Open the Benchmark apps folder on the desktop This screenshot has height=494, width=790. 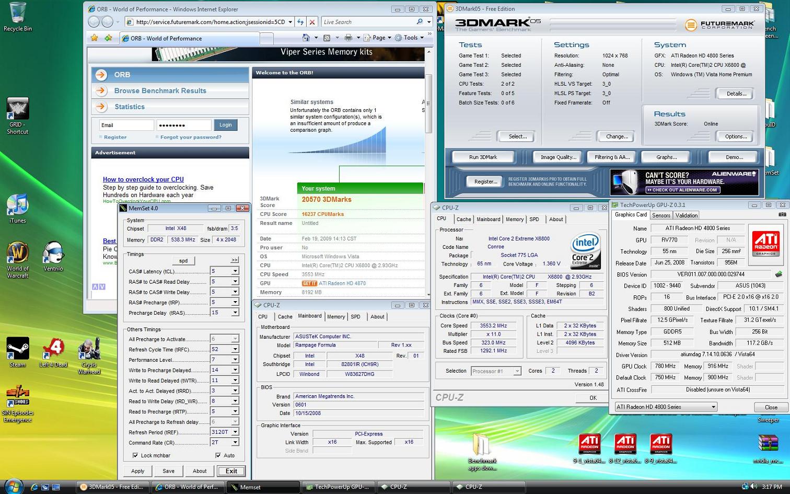point(482,452)
